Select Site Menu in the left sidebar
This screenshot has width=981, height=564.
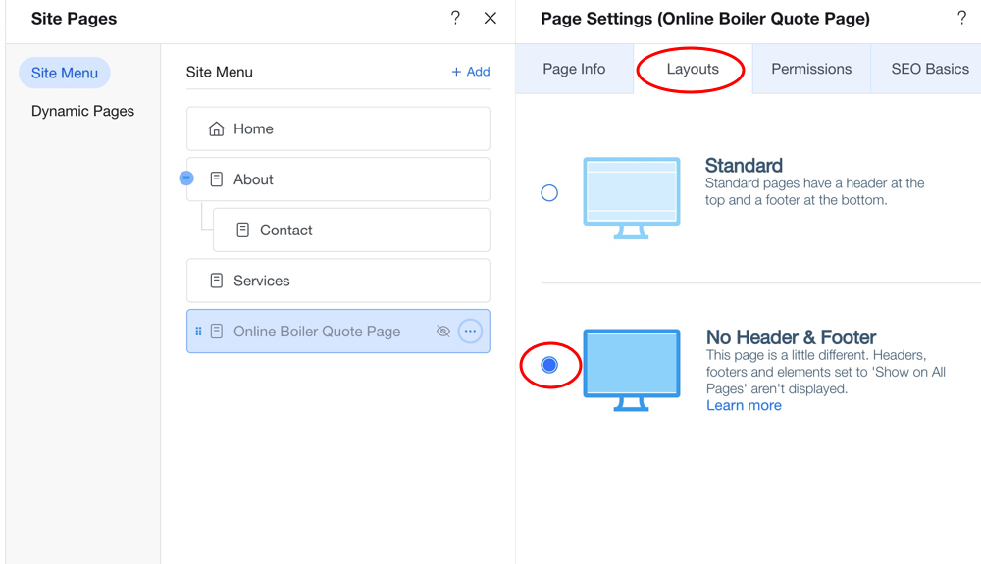pos(65,74)
